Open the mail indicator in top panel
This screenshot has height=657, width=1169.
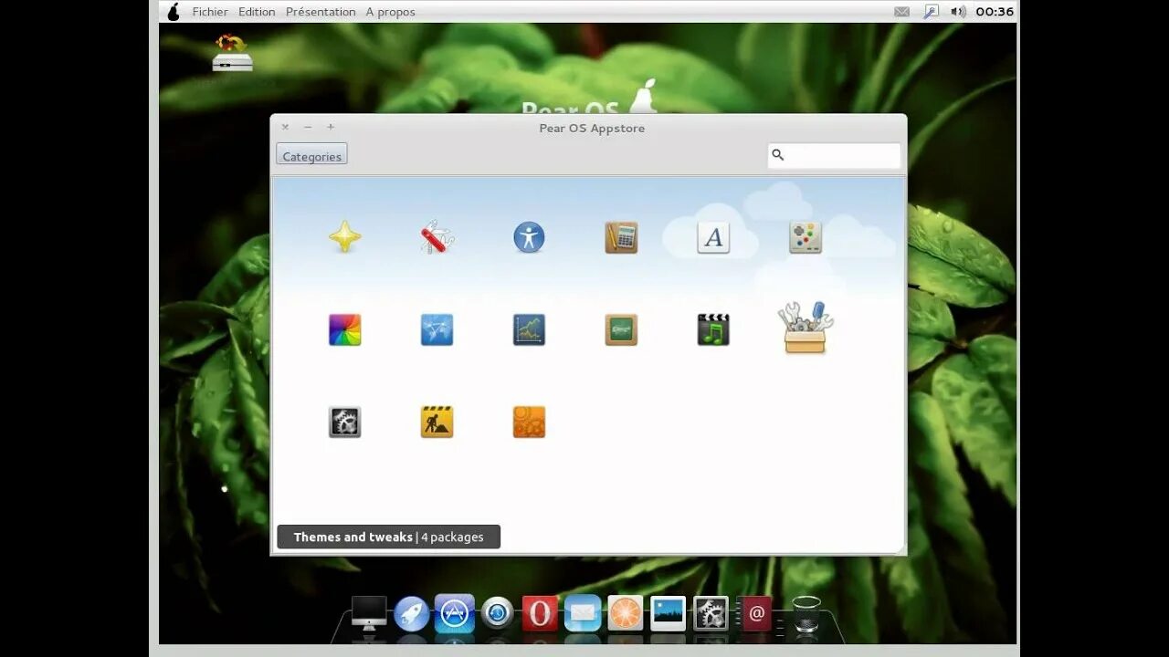902,12
